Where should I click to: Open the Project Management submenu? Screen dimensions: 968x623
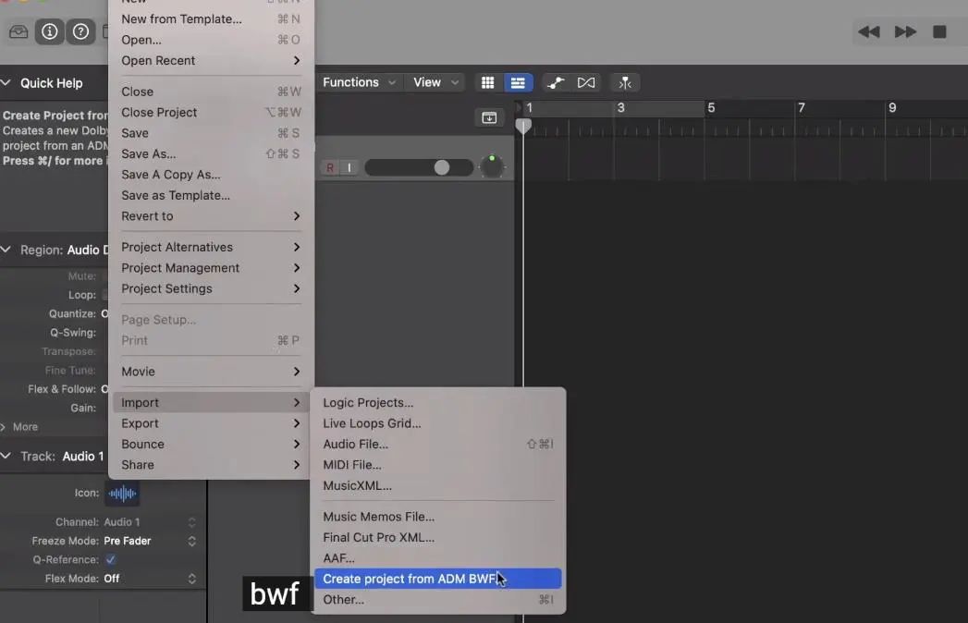(x=211, y=268)
